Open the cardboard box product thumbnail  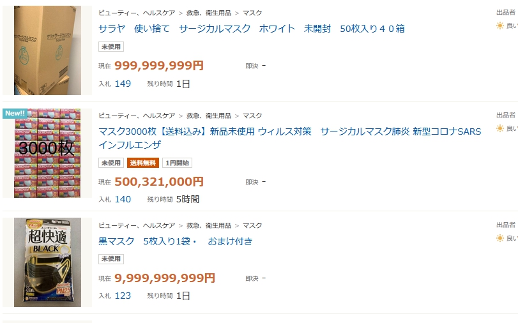point(48,50)
